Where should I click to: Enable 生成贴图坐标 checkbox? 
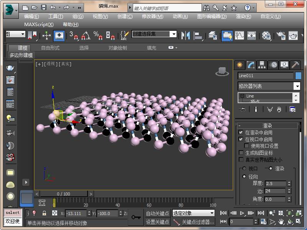click(241, 153)
